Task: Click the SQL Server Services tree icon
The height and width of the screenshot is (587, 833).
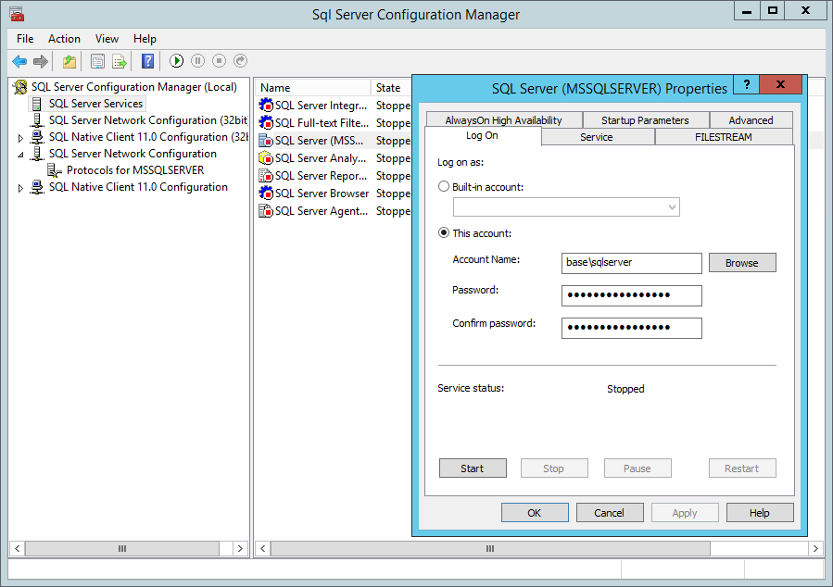Action: tap(37, 104)
